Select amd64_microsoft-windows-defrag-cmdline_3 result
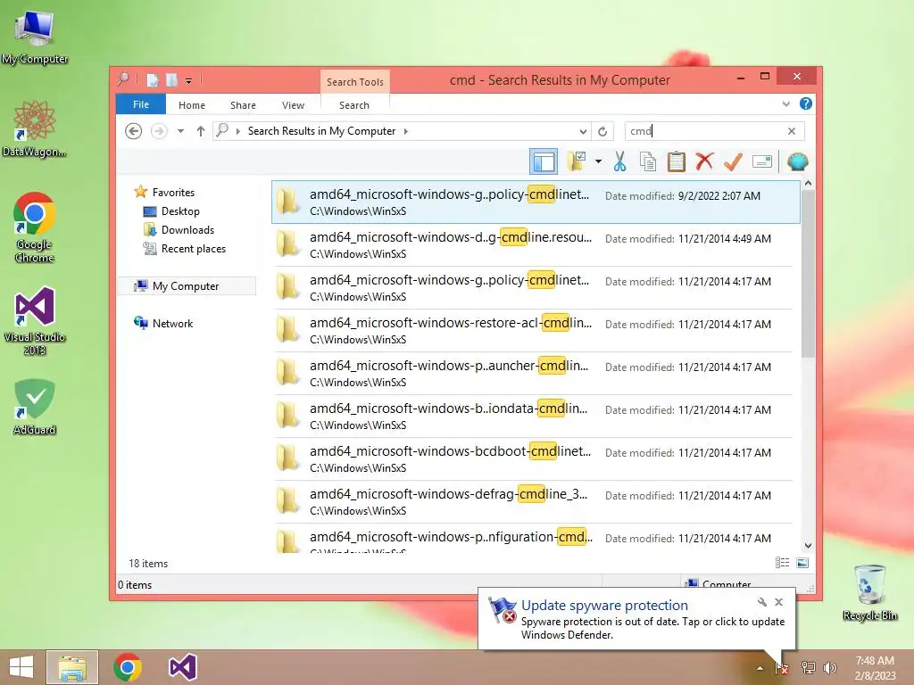This screenshot has height=685, width=914. pyautogui.click(x=534, y=502)
